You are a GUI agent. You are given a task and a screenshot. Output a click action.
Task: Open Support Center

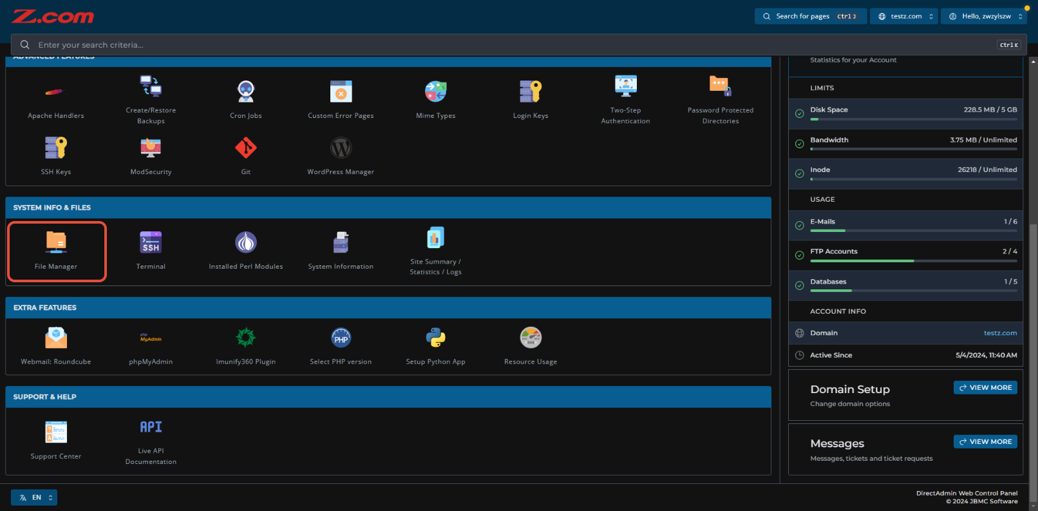[x=56, y=441]
